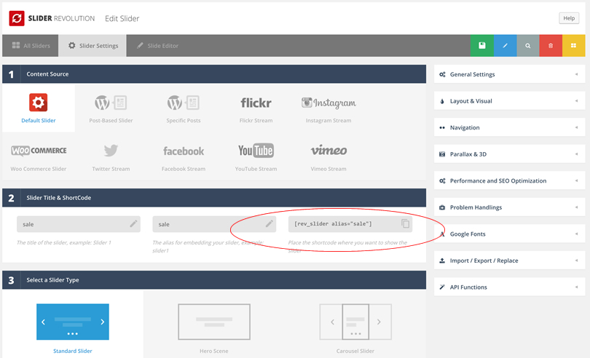
Task: Expand the Google Fonts panel
Action: click(509, 234)
